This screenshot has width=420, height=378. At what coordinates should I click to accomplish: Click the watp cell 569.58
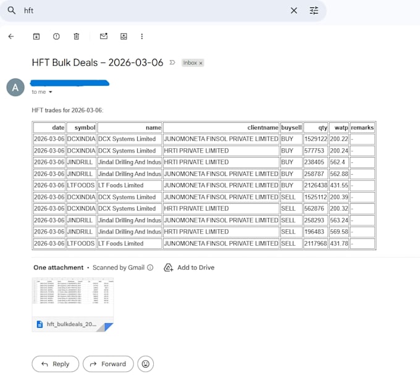point(339,232)
